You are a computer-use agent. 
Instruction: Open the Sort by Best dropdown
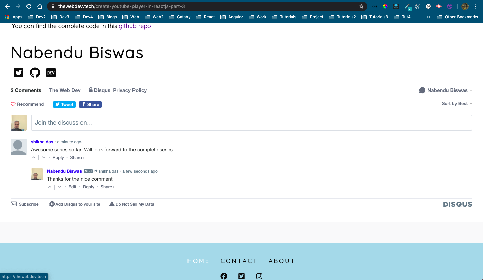coord(457,104)
